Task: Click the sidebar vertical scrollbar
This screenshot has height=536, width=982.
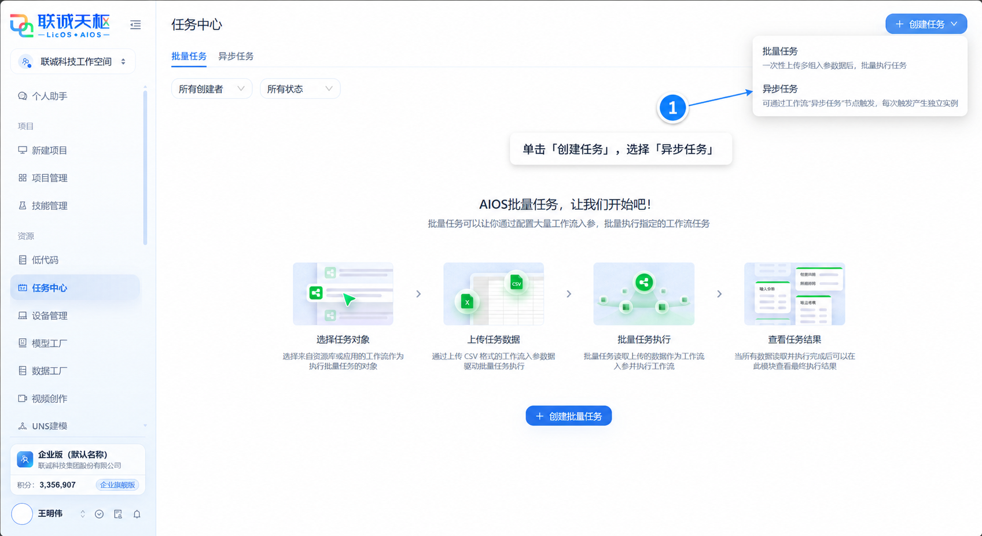Action: point(145,167)
